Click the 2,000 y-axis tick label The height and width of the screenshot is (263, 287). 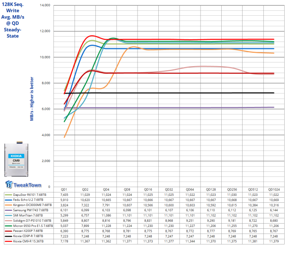point(46,161)
